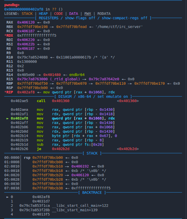Select disassembly address 0x402b0d

click(19, 131)
